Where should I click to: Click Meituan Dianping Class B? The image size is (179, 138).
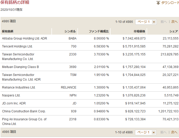20,67
